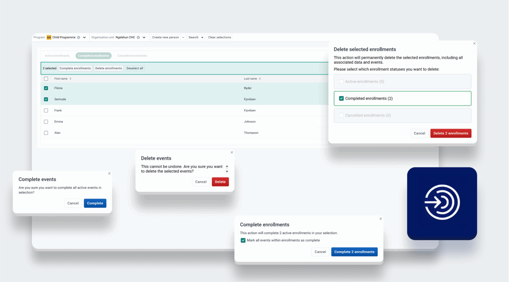Sort by First name column arrows

click(x=71, y=79)
